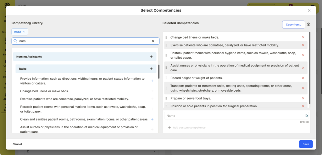322x155 pixels.
Task: Clear the search field with the X icon
Action: coord(153,41)
